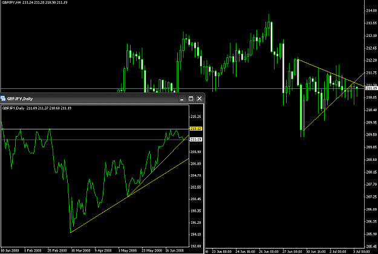The width and height of the screenshot is (378, 254).
Task: Click the 1 Feb 2008 date label
Action: [33, 250]
